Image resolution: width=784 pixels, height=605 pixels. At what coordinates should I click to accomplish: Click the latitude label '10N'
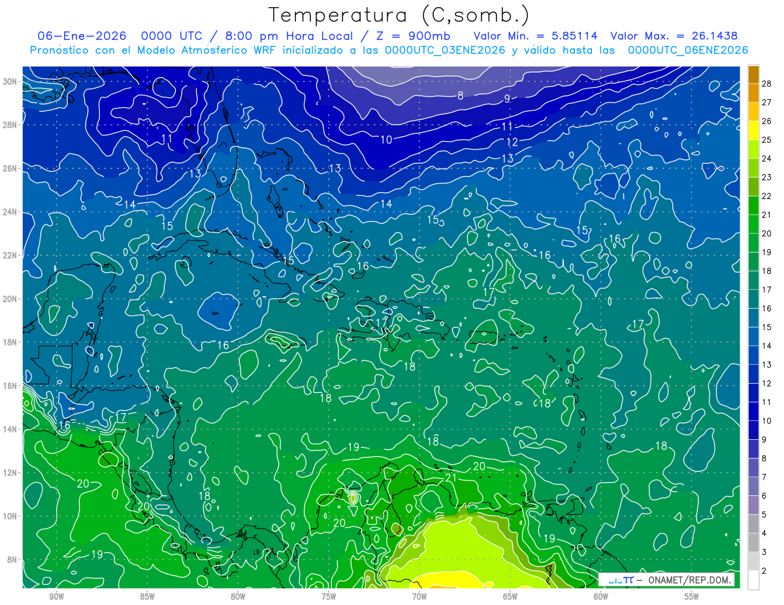pos(11,516)
